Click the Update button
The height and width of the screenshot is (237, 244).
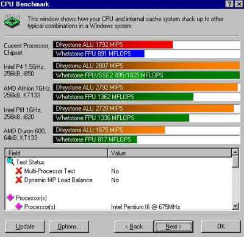coord(25,227)
